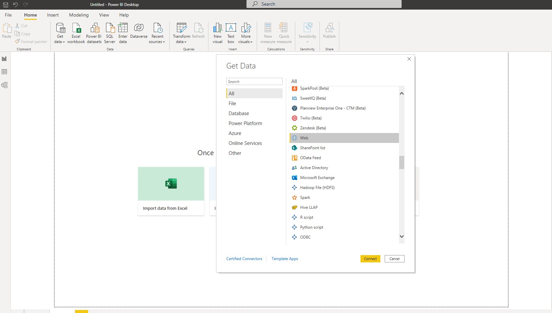Open the Modeling ribbon tab
Viewport: 552px width, 313px height.
79,15
